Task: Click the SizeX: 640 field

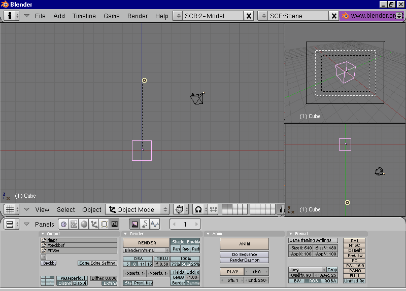Action: click(300, 248)
